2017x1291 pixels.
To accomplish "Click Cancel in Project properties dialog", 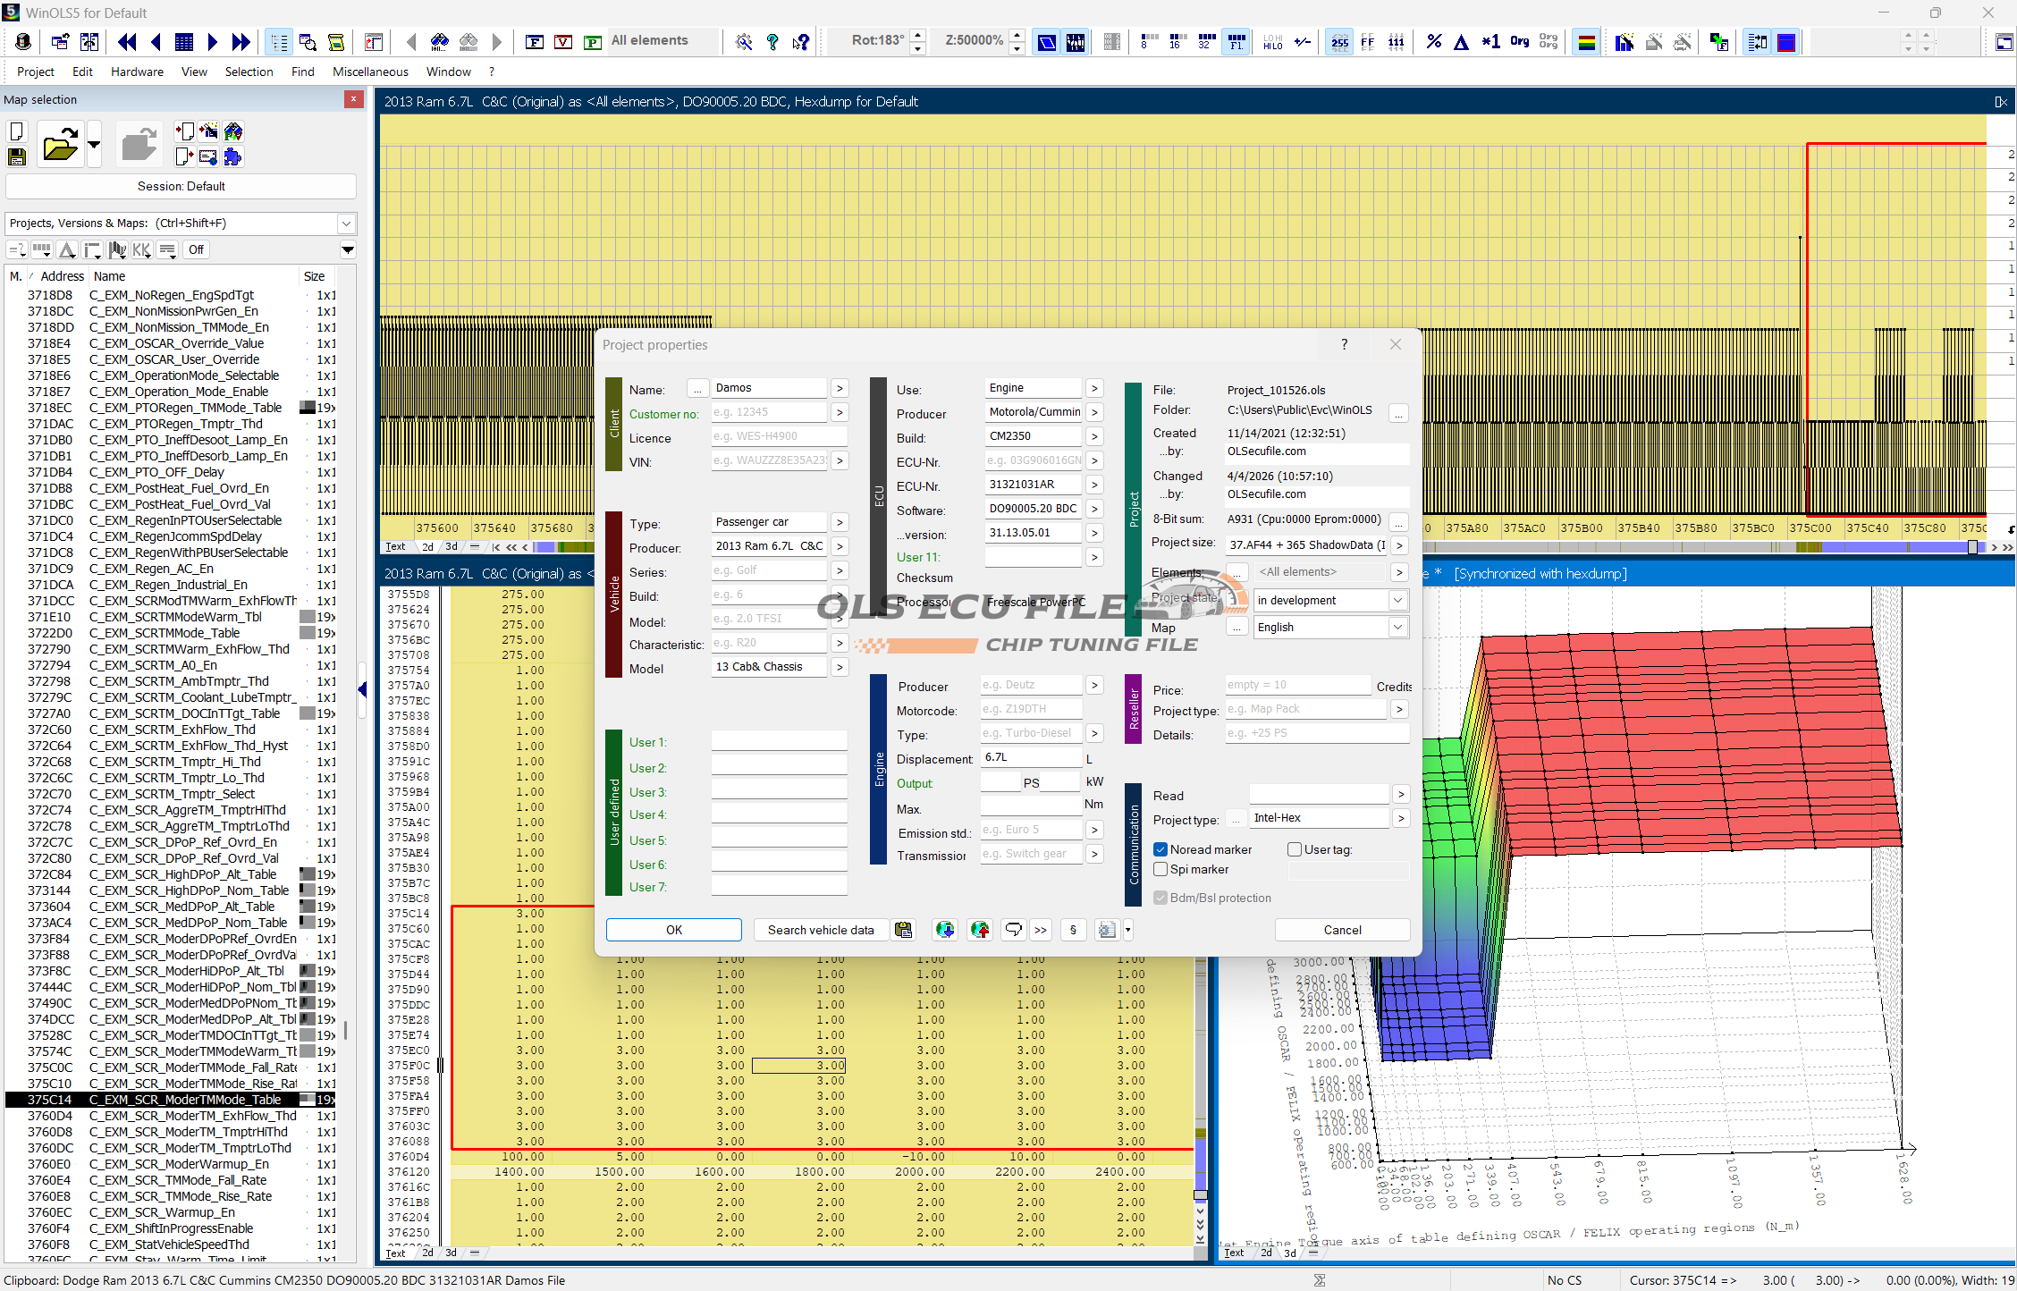I will click(1342, 930).
